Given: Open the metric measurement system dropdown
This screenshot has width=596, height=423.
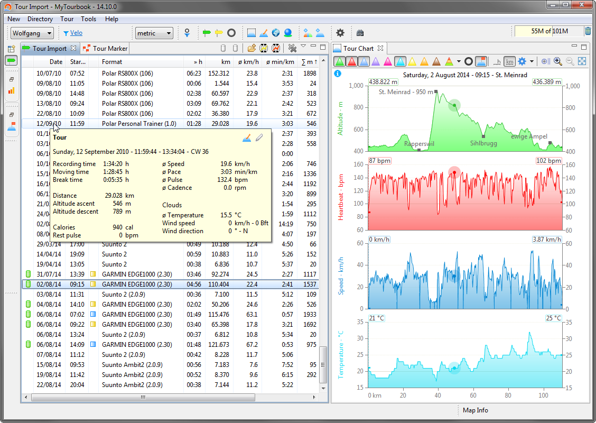Looking at the screenshot, I should click(154, 33).
